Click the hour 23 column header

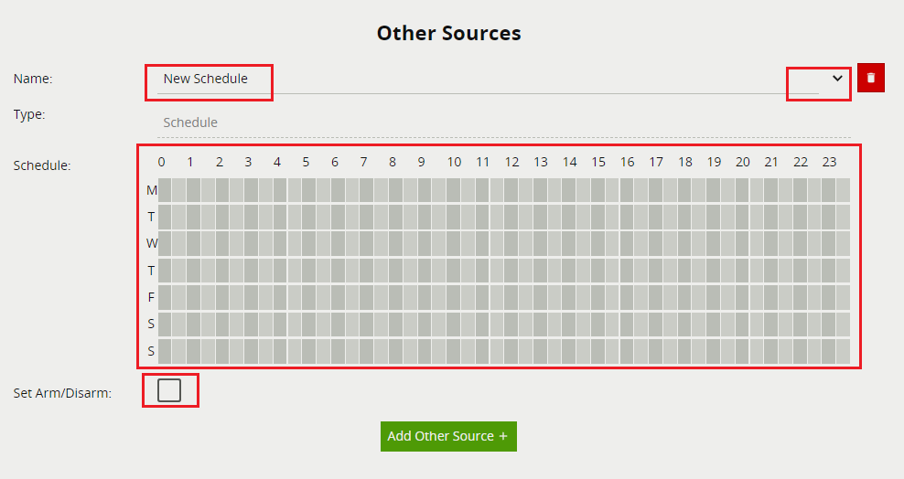[829, 163]
